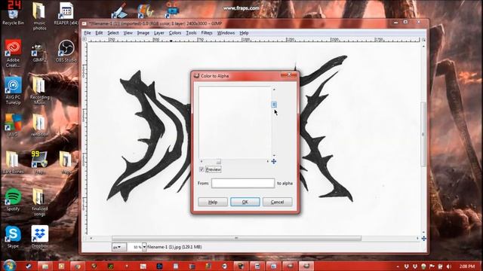
Task: Open the View menu
Action: [128, 33]
